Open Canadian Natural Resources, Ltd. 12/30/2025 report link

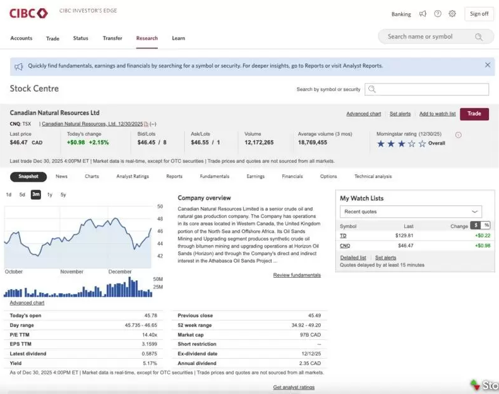click(92, 124)
